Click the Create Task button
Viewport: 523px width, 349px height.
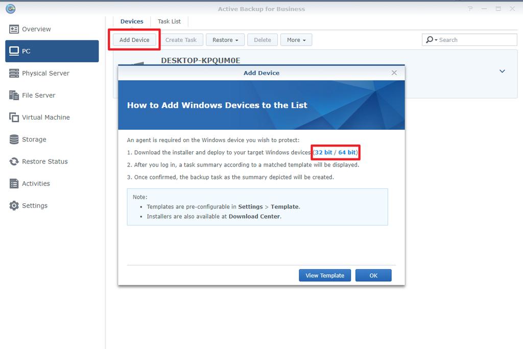pyautogui.click(x=181, y=40)
